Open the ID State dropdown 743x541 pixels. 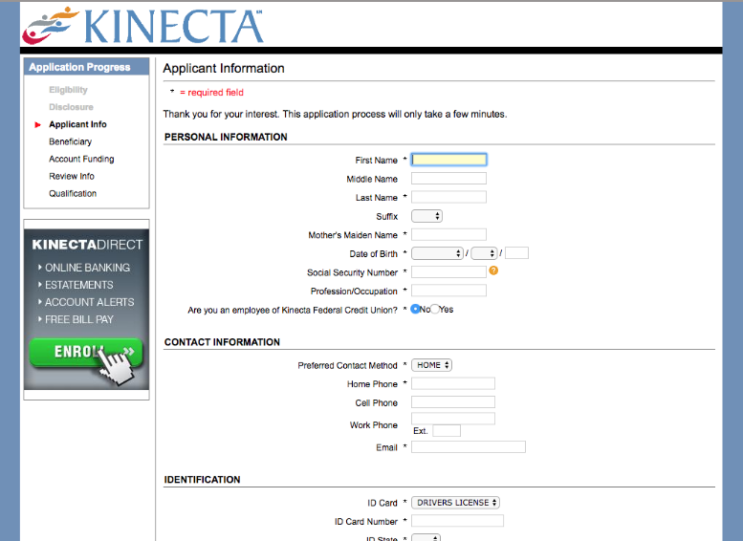[426, 538]
